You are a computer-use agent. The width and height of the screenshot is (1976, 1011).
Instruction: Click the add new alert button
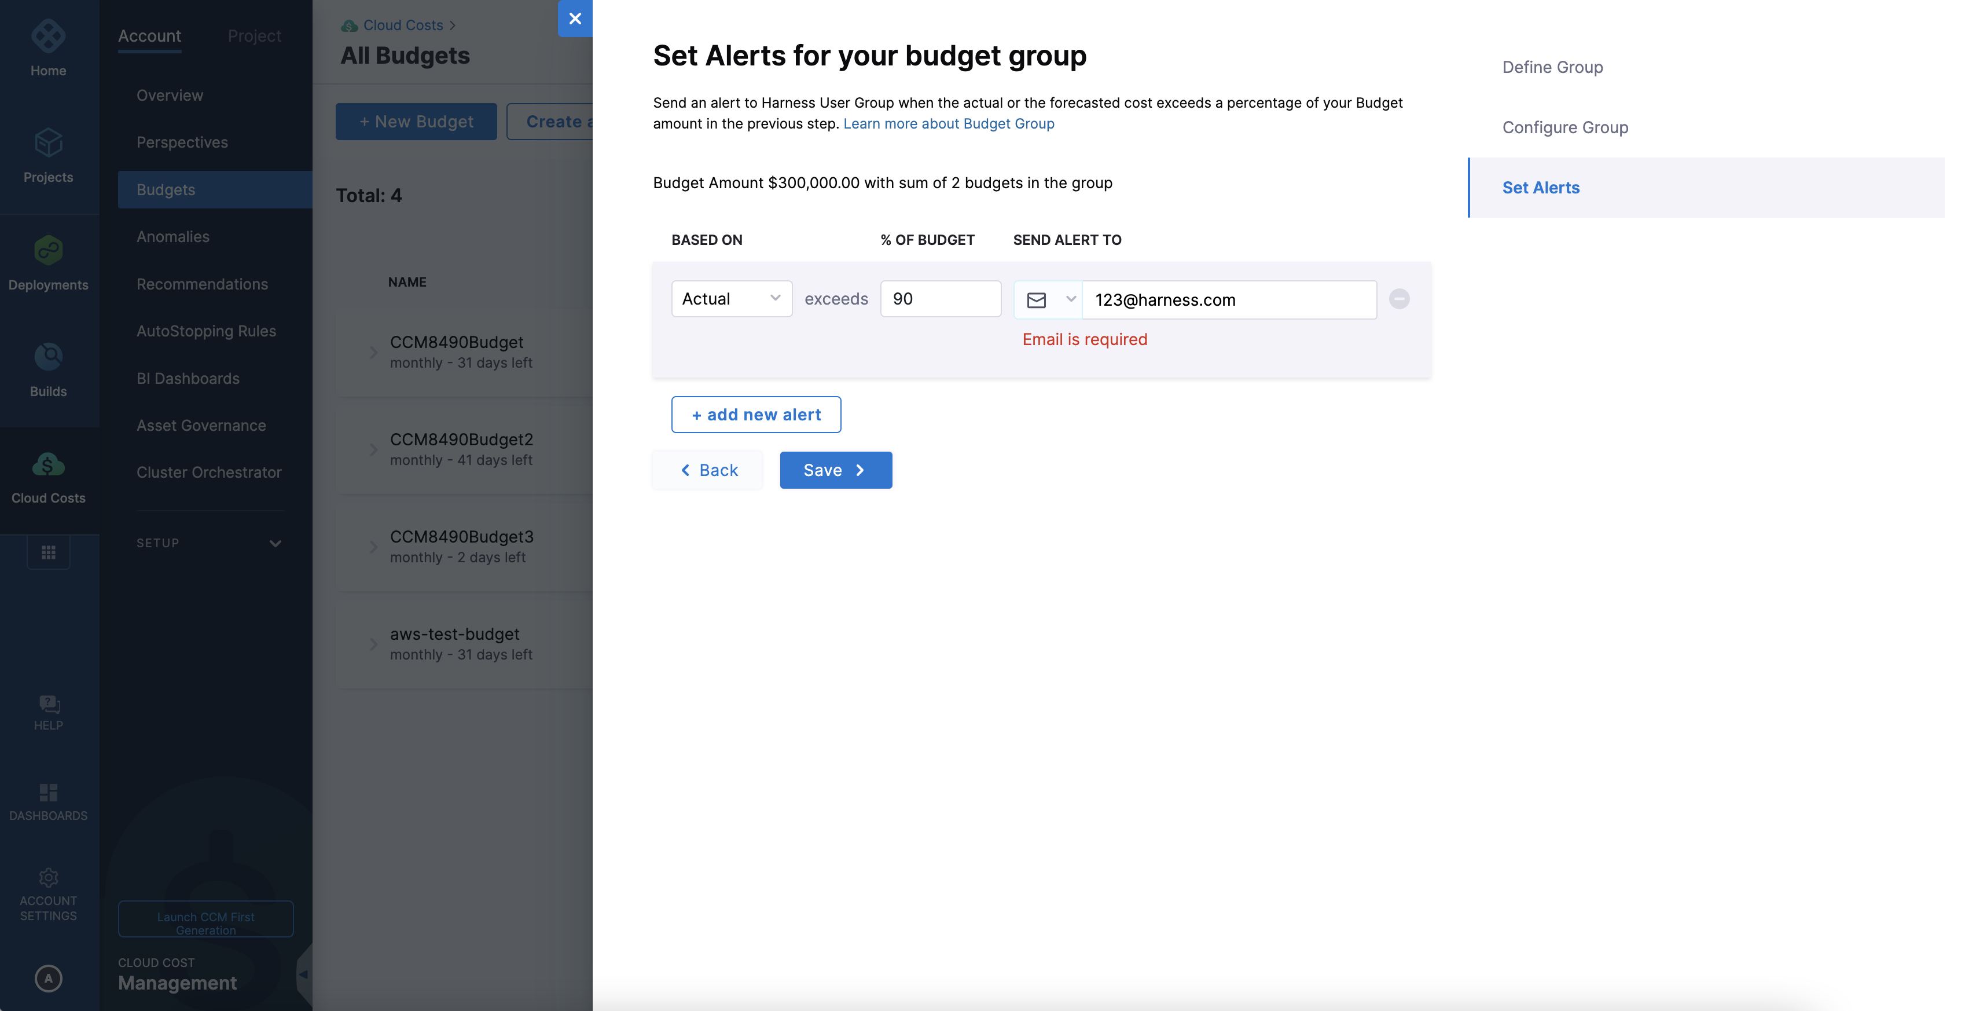click(x=755, y=415)
